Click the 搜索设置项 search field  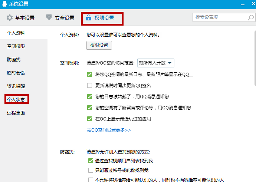(220, 17)
